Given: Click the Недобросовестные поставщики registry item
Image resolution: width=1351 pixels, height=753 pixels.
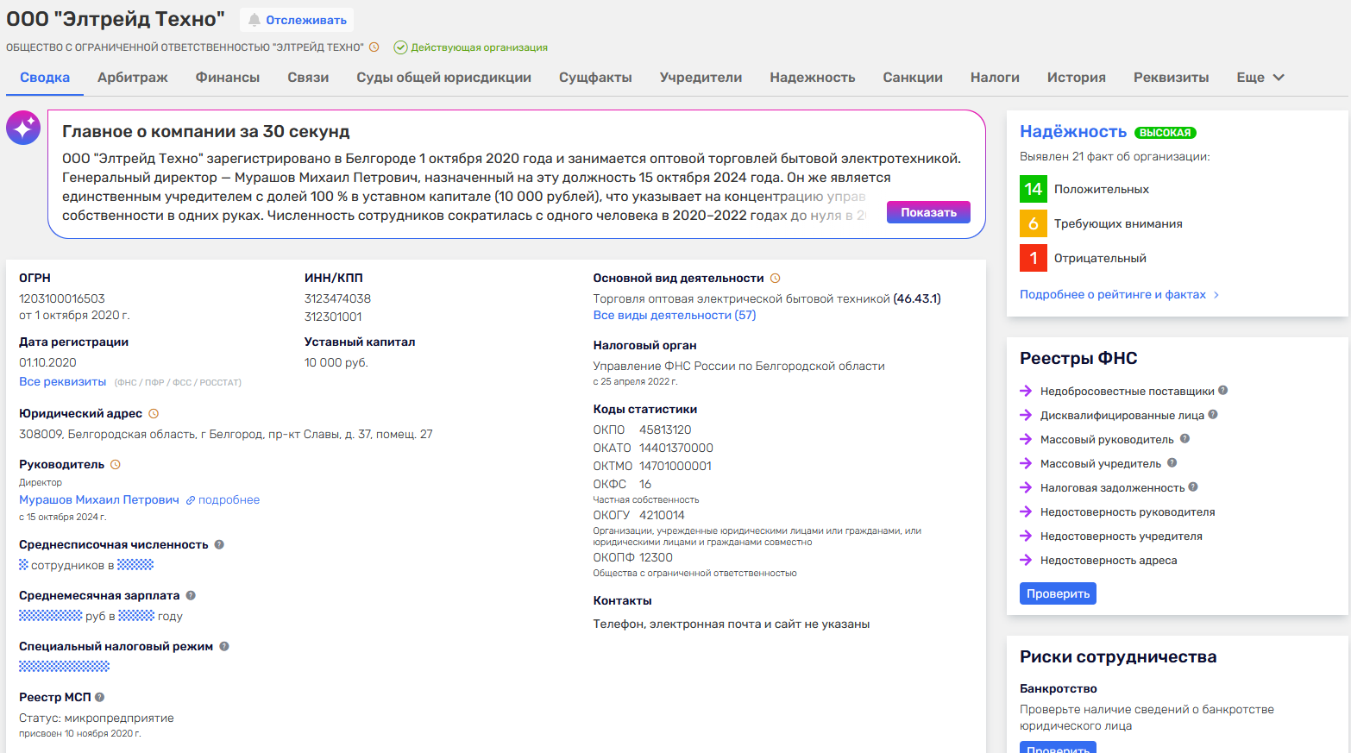Looking at the screenshot, I should coord(1127,391).
